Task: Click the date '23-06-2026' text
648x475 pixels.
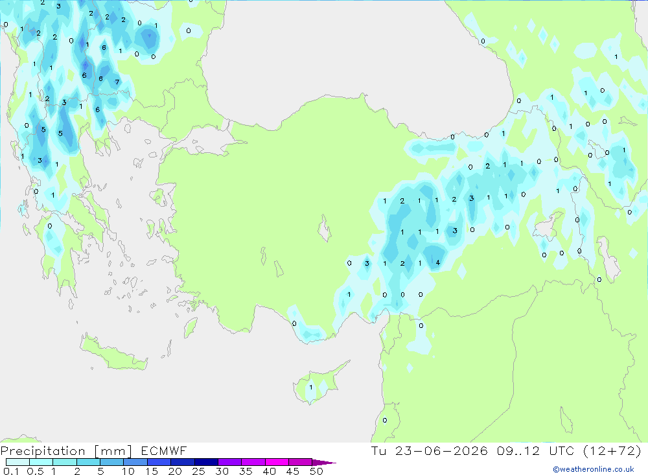Action: [441, 450]
